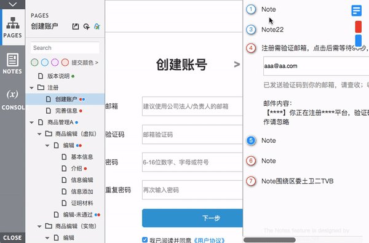369x243 pixels.
Task: Click the horizontal scrollbar in notes panel
Action: tap(270, 240)
